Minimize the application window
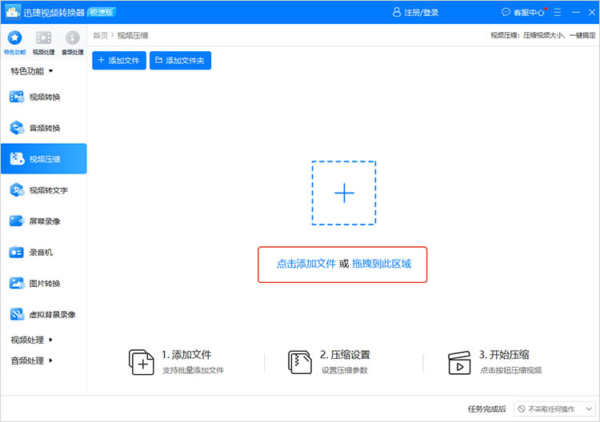 click(576, 12)
